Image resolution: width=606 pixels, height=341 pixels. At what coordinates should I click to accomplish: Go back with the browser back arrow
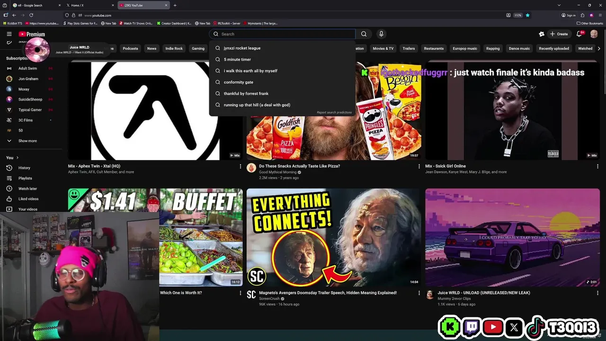(x=14, y=15)
